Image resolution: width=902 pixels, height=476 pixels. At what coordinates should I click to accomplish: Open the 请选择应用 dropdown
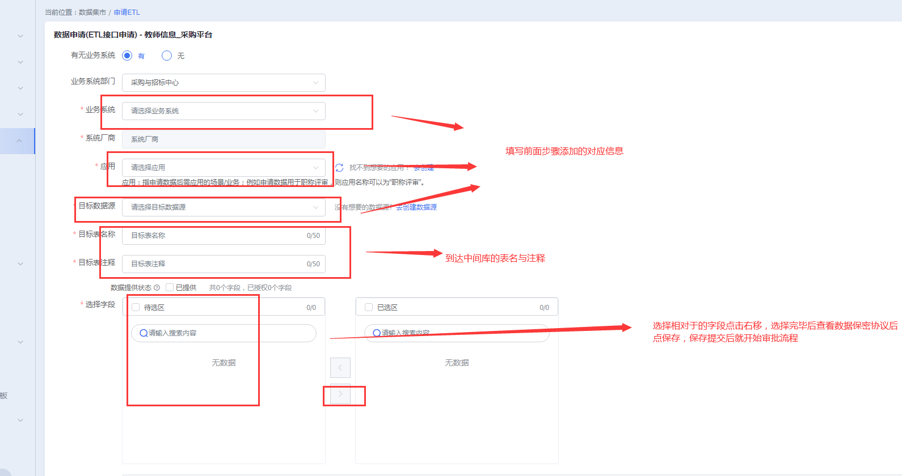pos(224,168)
